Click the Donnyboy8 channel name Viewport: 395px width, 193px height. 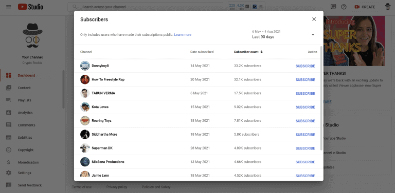click(x=100, y=66)
